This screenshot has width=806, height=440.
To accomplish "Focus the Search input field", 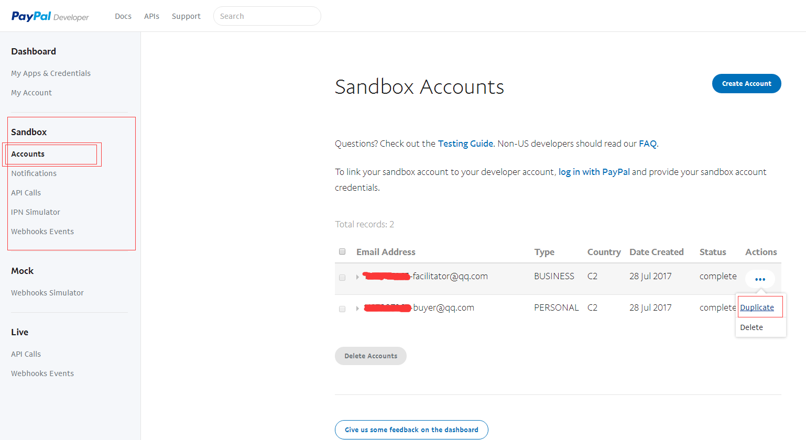I will (267, 16).
